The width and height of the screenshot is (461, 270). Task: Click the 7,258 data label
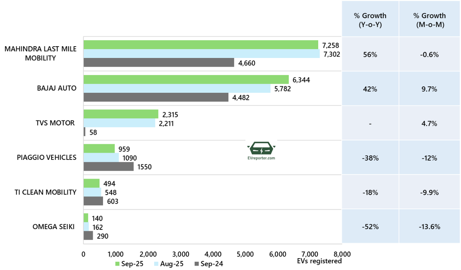coord(331,45)
